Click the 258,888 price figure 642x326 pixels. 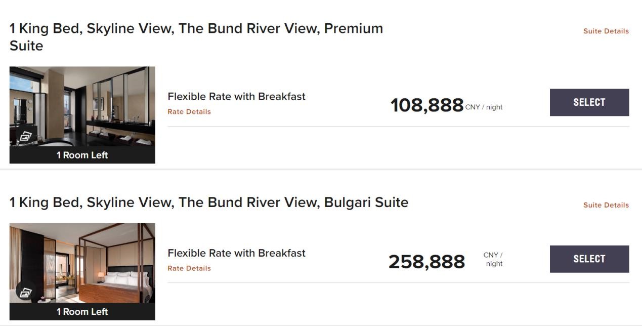tap(426, 262)
